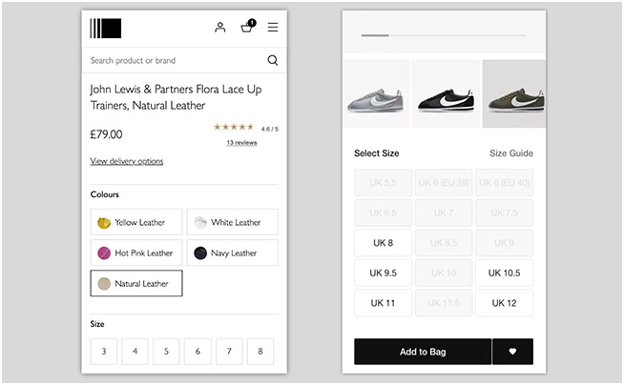Viewport: 624px width, 385px height.
Task: Click the star rating icons
Action: click(x=233, y=127)
